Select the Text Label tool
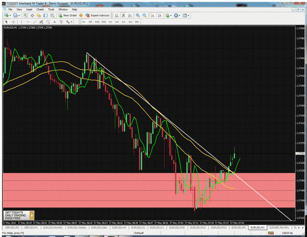This screenshot has width=307, height=237. (61, 22)
